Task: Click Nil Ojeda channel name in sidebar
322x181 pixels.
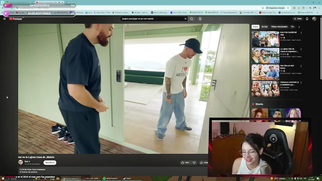Action: 283,54
